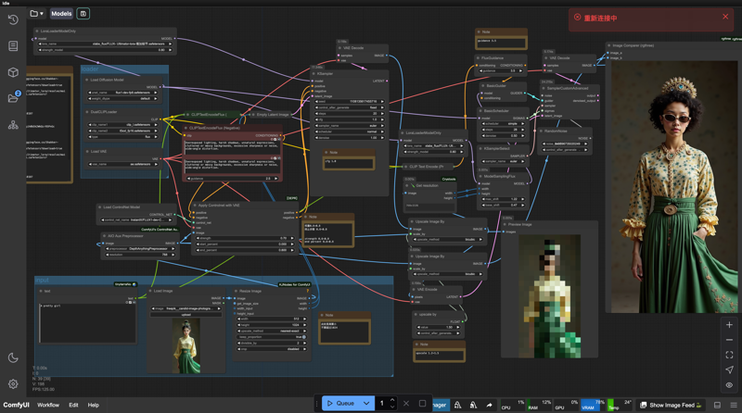This screenshot has height=413, width=742.
Task: Open the node tree hierarchy sidebar icon
Action: [x=13, y=125]
